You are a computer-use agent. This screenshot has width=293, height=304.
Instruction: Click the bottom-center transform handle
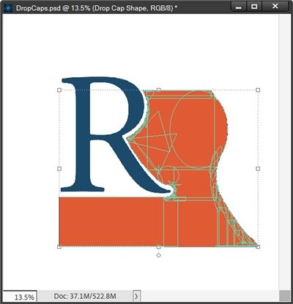pyautogui.click(x=158, y=247)
